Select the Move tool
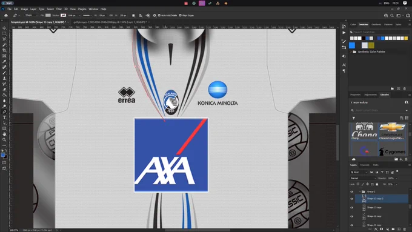Screen dimensions: 412x232 (x=4, y=28)
